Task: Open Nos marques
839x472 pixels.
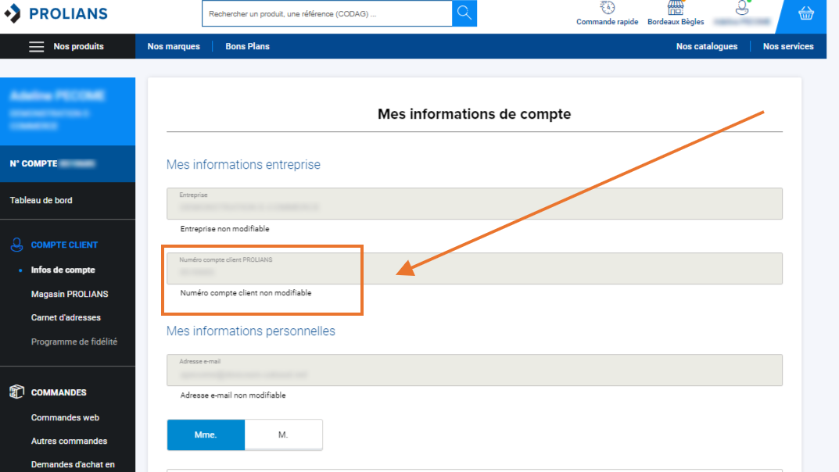Action: [174, 47]
